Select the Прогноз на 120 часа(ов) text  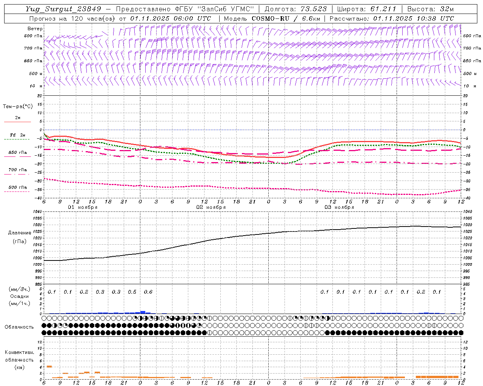tap(72, 18)
